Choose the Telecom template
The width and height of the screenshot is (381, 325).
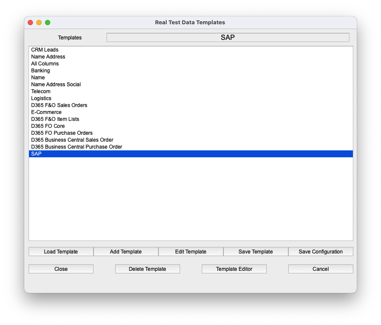[191, 91]
